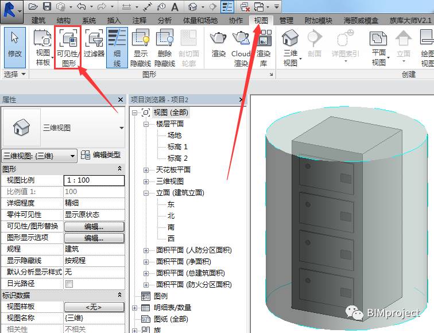Open the Manage (管理) ribbon tab
The width and height of the screenshot is (434, 333).
tap(286, 20)
